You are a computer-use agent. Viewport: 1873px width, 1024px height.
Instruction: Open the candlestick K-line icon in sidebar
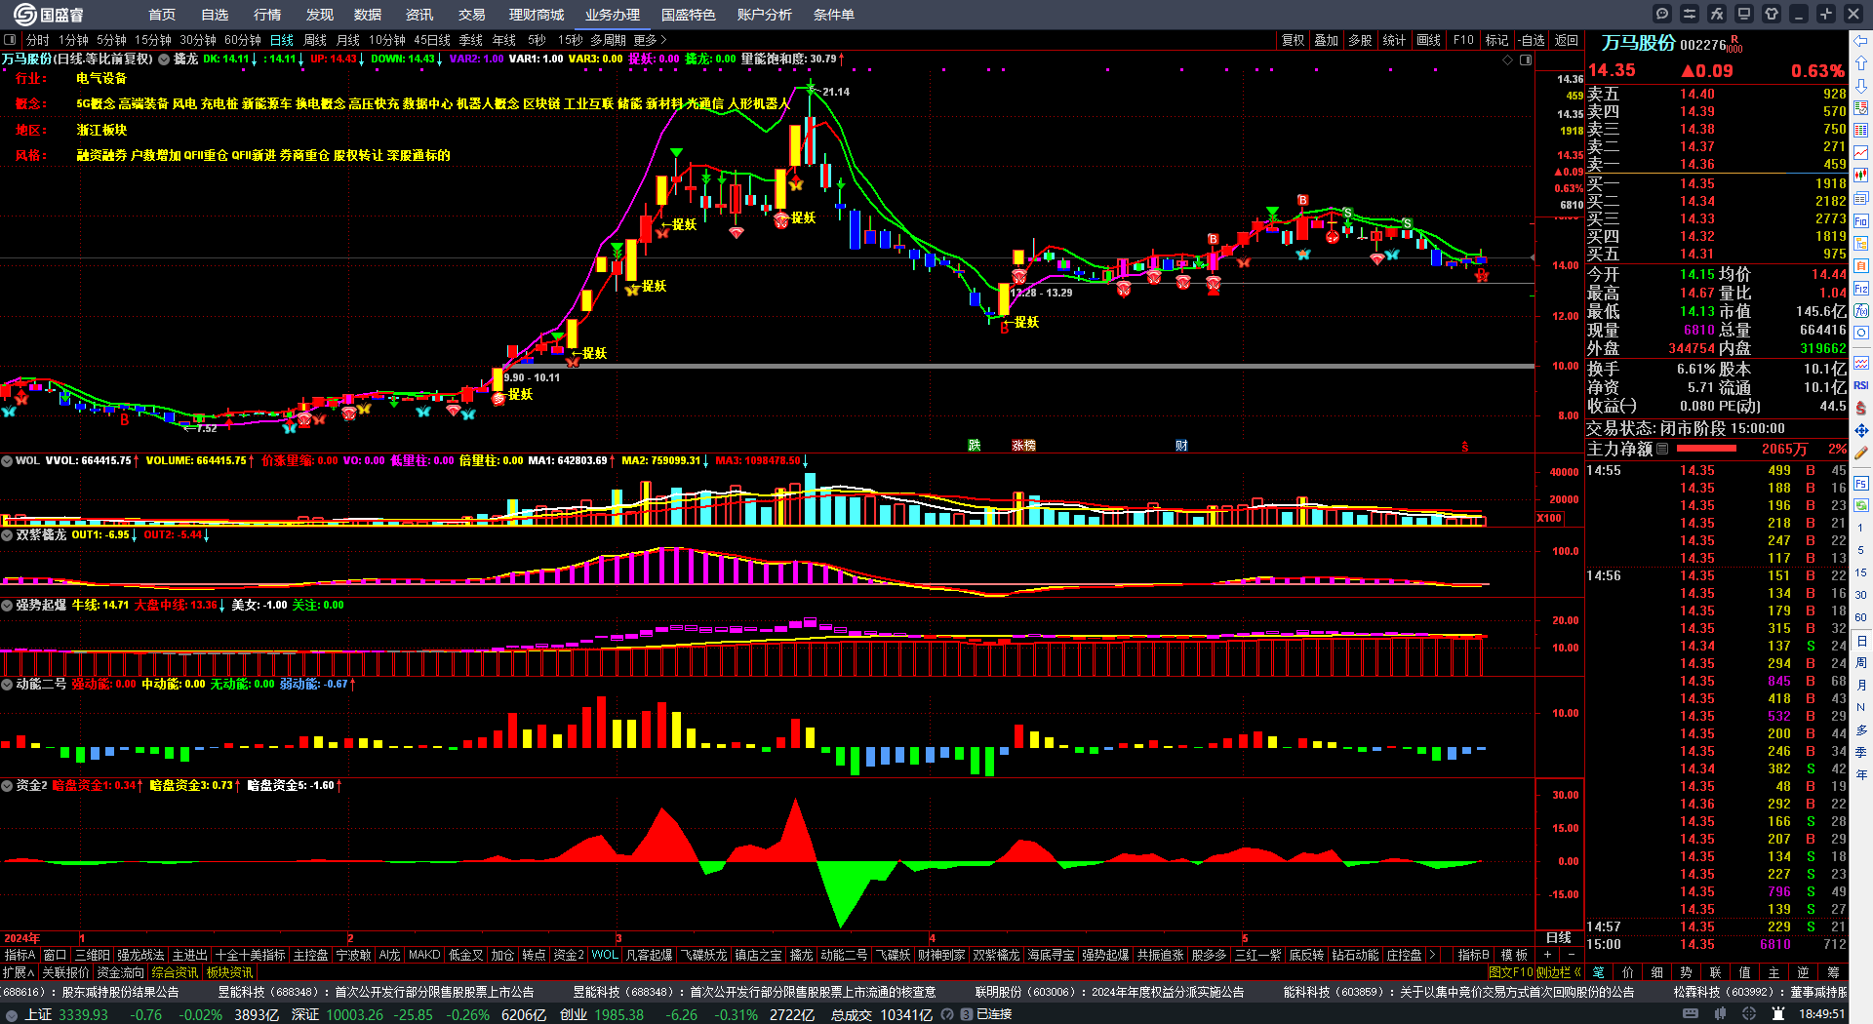pyautogui.click(x=1861, y=176)
